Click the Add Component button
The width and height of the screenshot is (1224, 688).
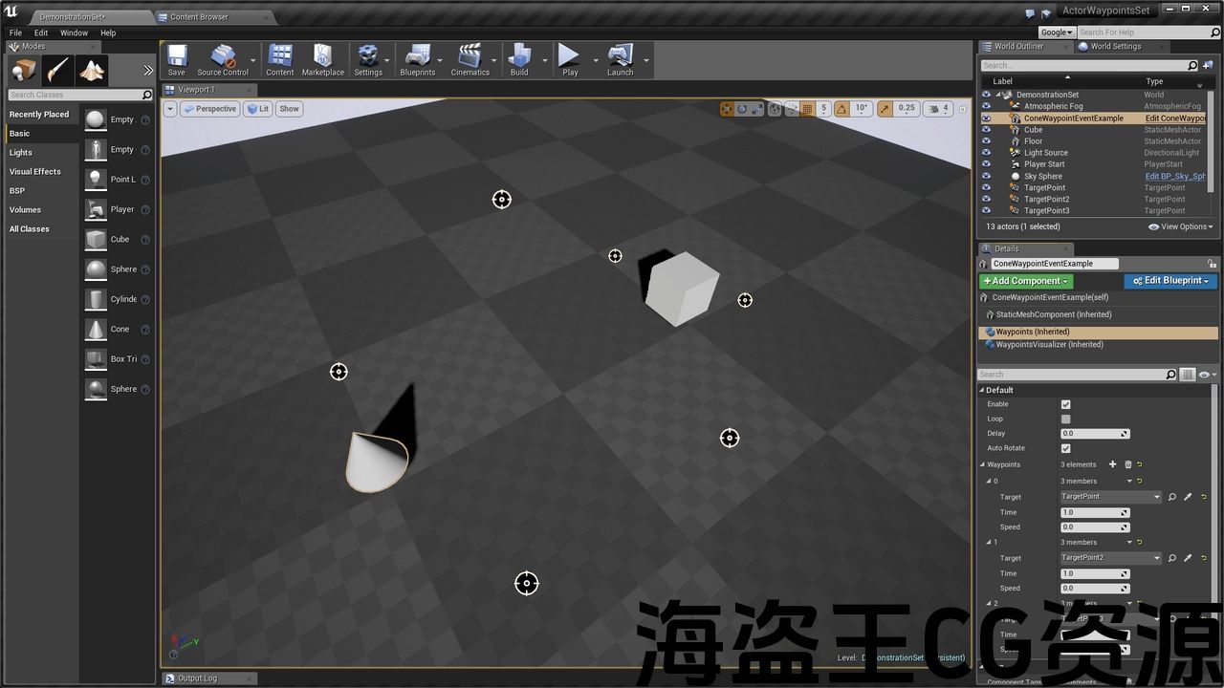click(x=1025, y=281)
